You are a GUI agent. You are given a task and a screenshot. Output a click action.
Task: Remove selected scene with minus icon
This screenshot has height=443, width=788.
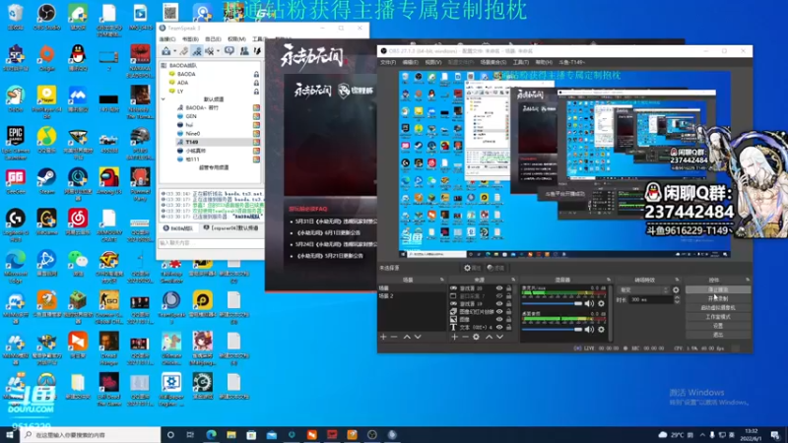tap(394, 337)
